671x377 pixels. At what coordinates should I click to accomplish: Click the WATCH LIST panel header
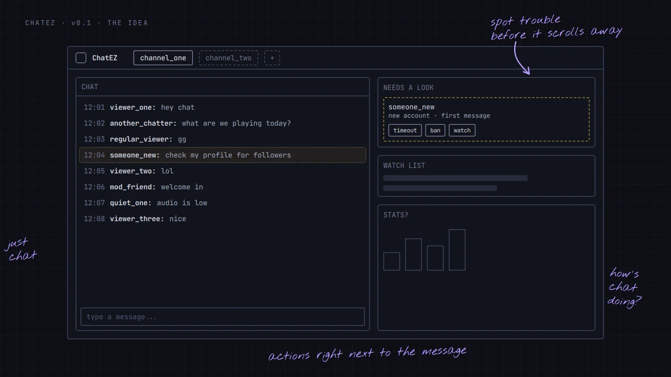(x=404, y=165)
